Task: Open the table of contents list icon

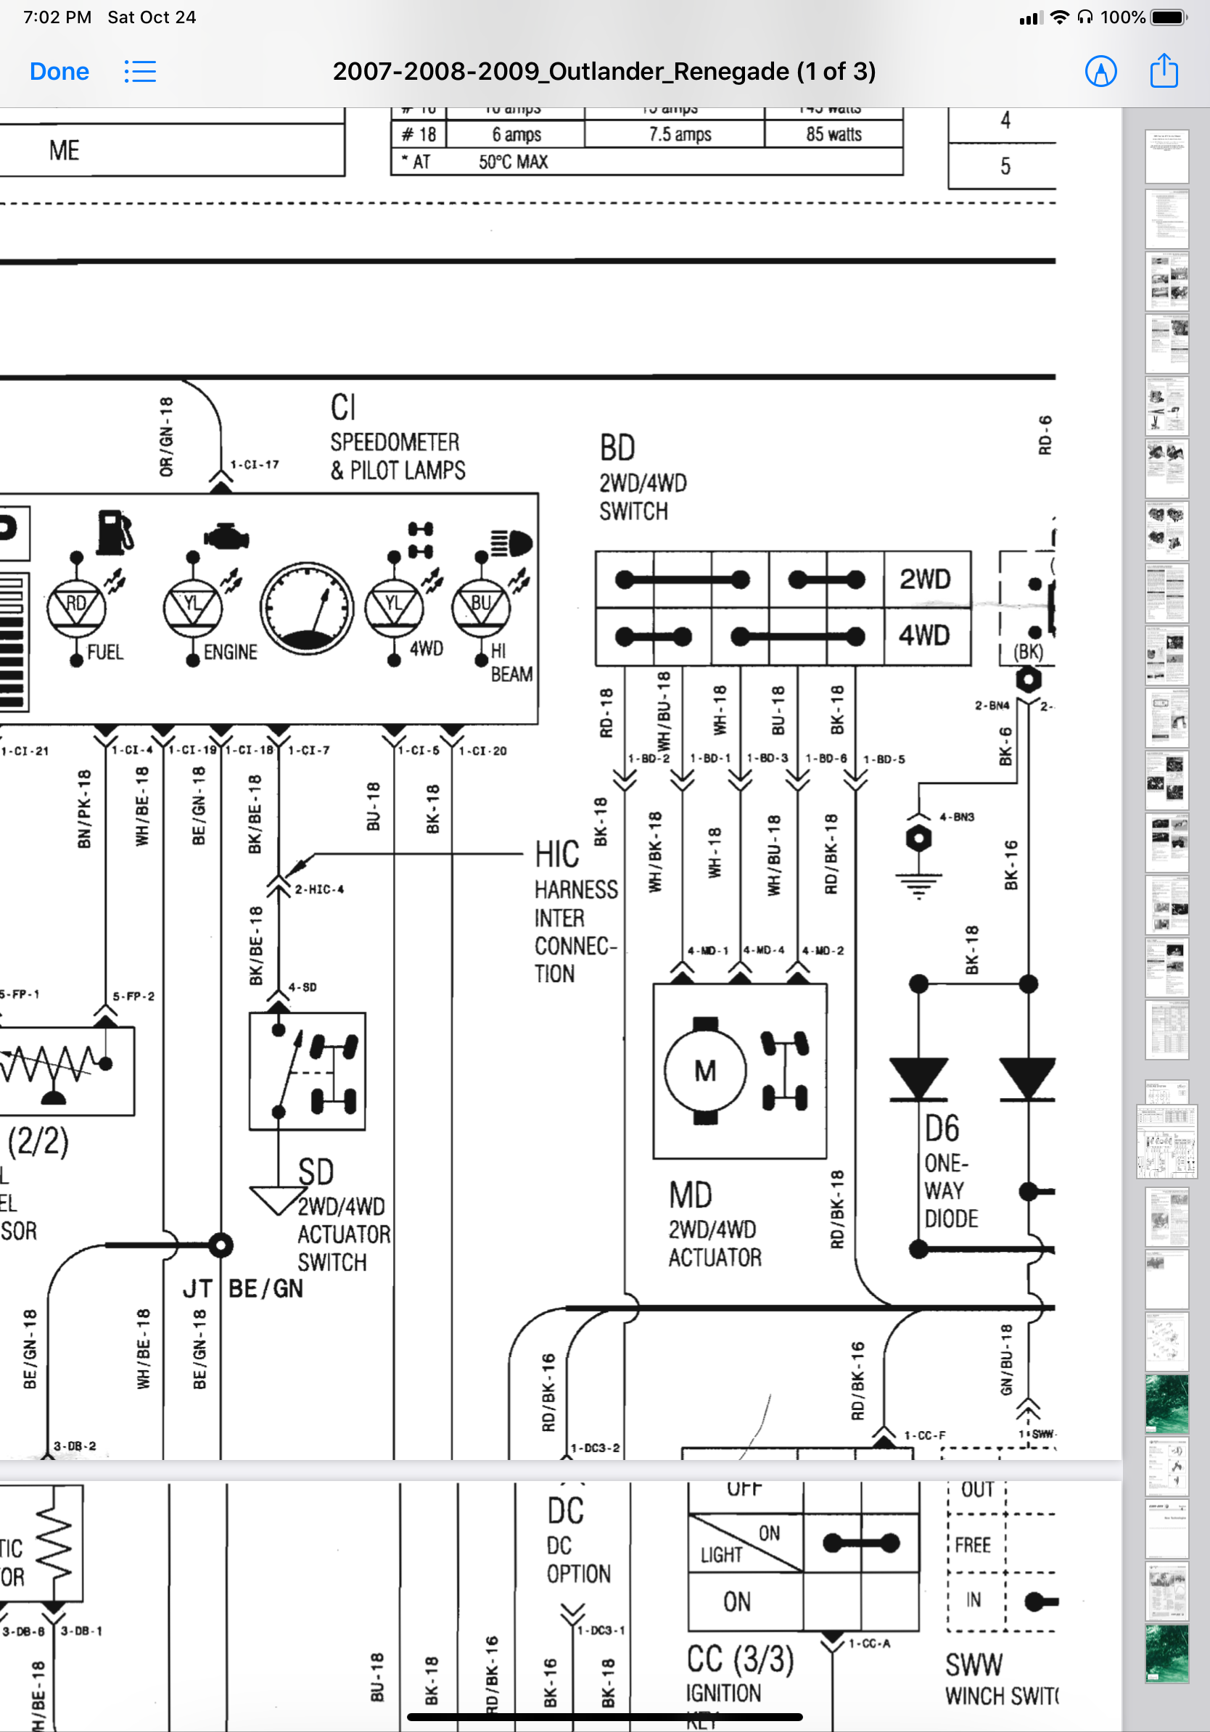Action: [x=140, y=72]
